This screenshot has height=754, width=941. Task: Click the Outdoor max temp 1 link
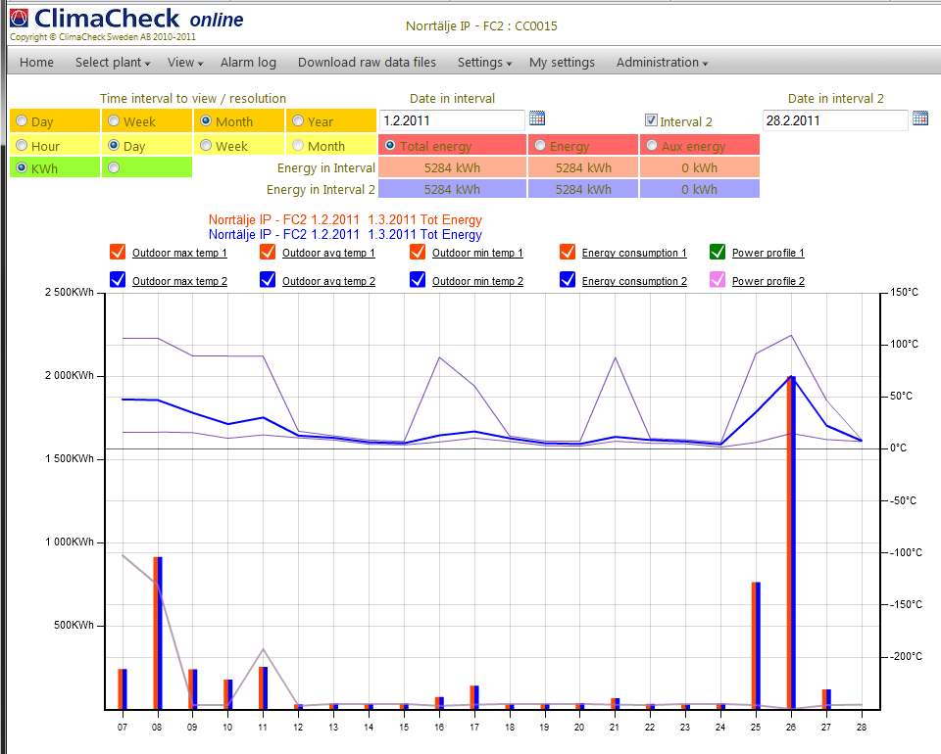click(x=179, y=253)
